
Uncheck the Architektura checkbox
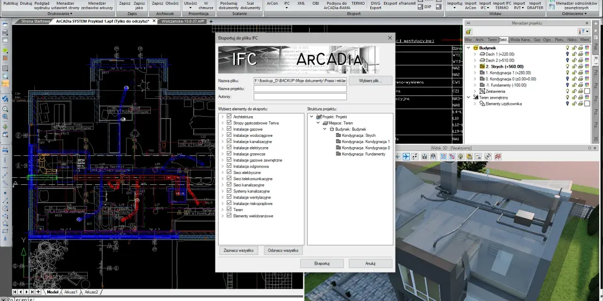point(229,116)
